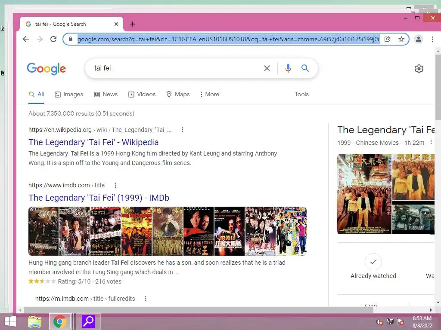
Task: Click scroll-down arrow on vertical scrollbar
Action: coord(438,302)
